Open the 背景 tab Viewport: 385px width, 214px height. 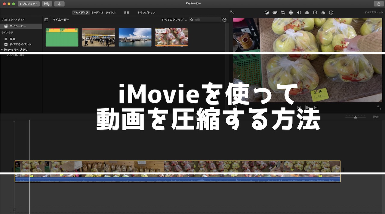[127, 13]
